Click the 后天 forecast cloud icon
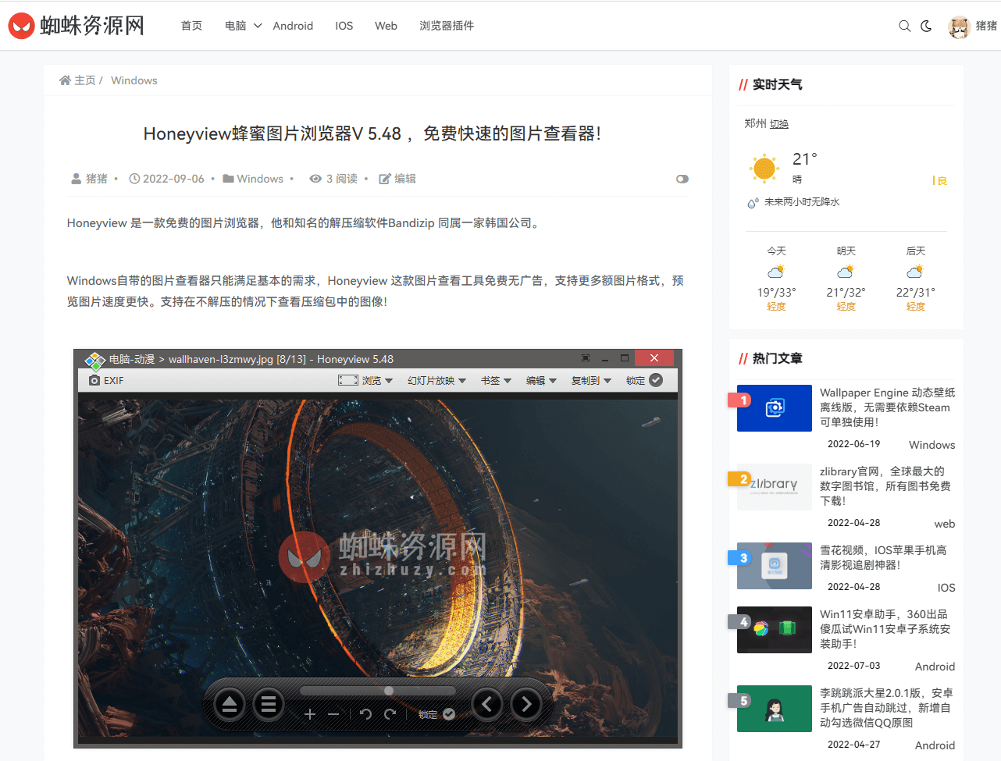Viewport: 1001px width, 761px height. (915, 272)
